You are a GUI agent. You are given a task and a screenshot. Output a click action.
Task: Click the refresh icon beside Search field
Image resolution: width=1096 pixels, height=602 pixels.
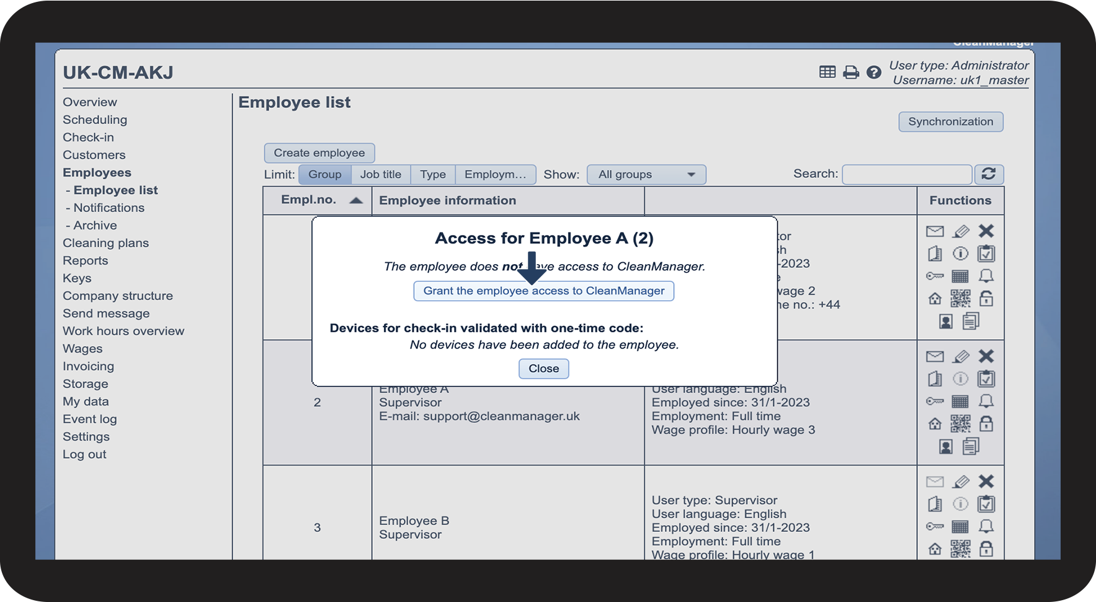pyautogui.click(x=989, y=174)
